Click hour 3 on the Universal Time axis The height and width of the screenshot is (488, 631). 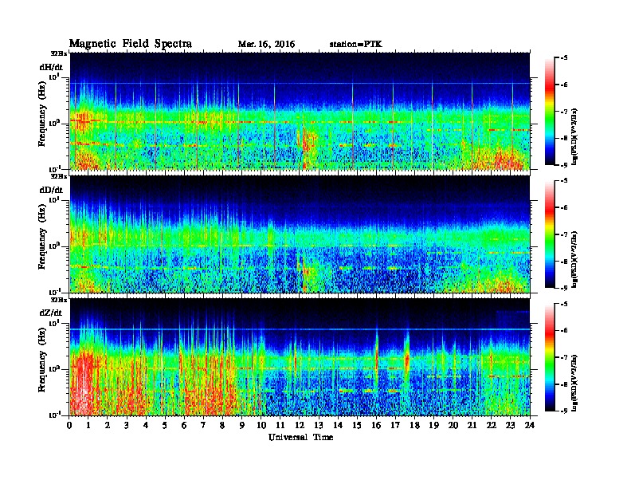[127, 426]
